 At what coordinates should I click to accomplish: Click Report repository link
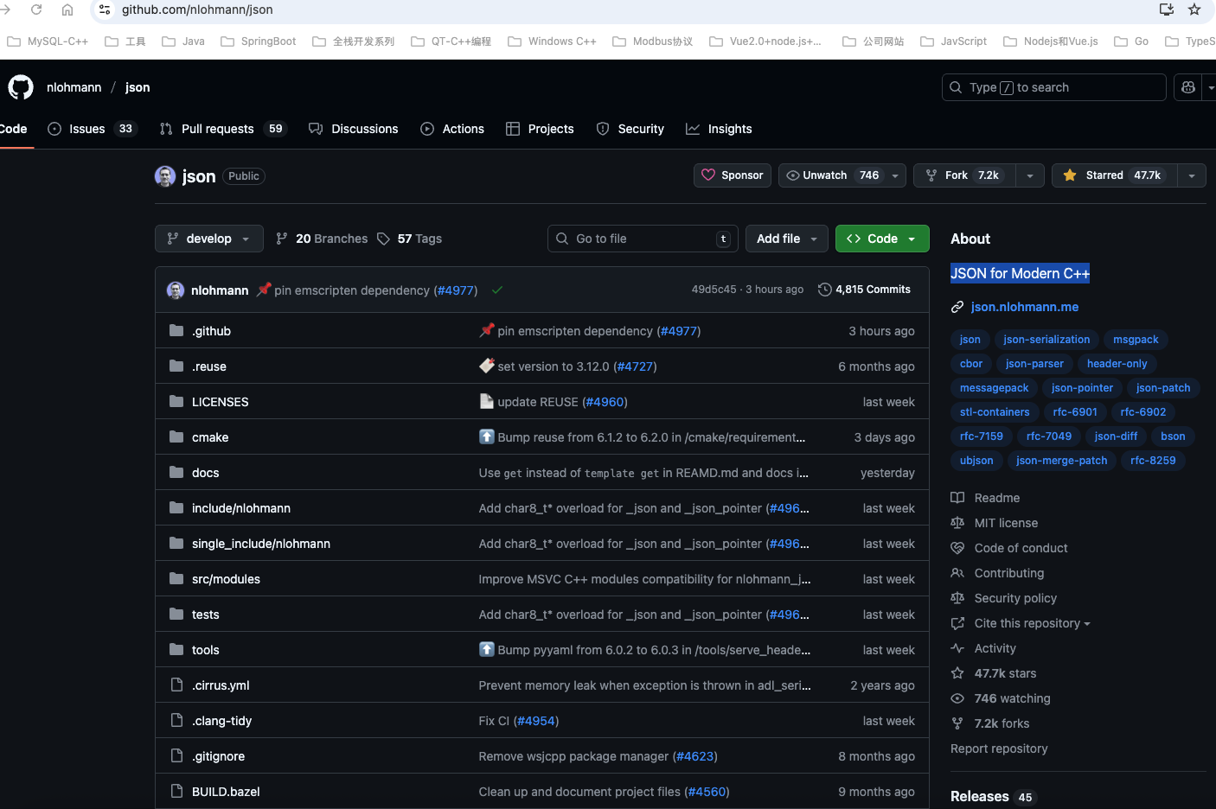[999, 748]
